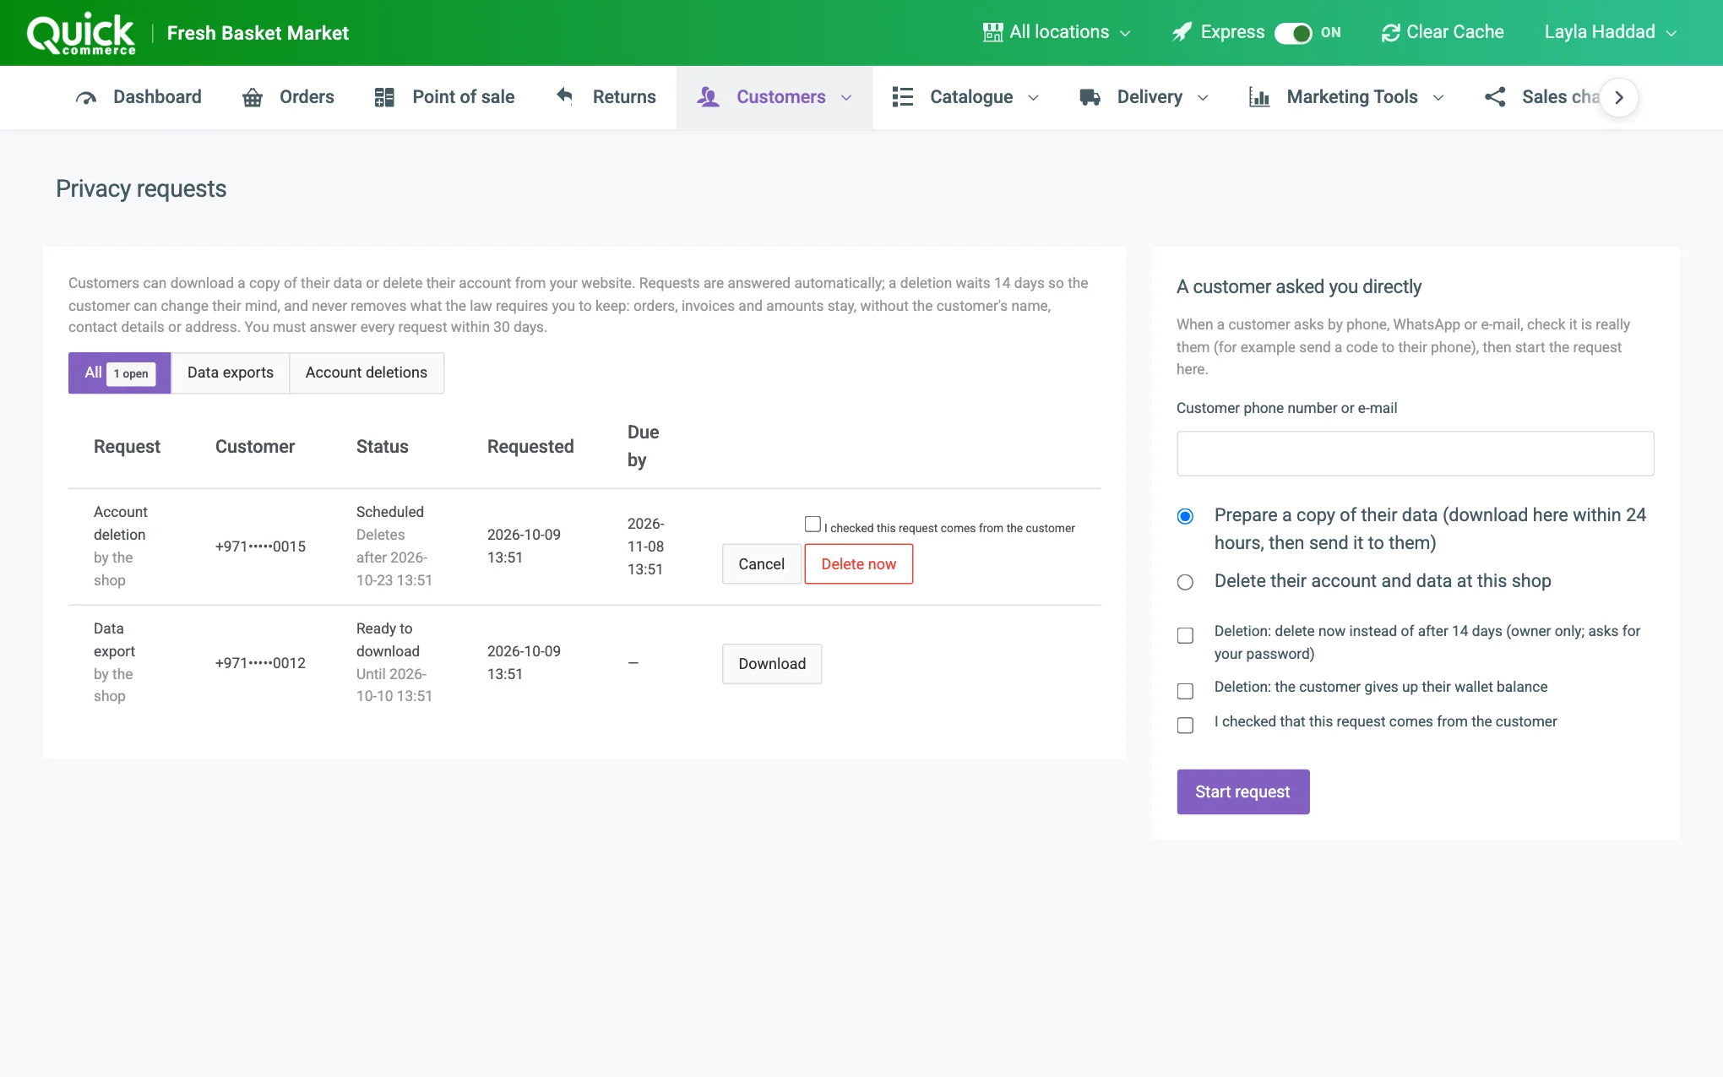This screenshot has height=1077, width=1723.
Task: Click the Customers person icon
Action: click(708, 97)
